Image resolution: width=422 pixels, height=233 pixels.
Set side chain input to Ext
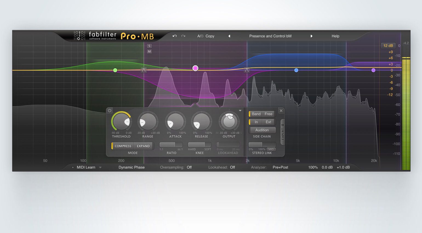click(268, 122)
